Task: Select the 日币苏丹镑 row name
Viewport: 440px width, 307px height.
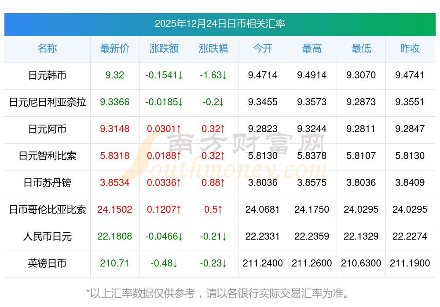Action: click(47, 183)
